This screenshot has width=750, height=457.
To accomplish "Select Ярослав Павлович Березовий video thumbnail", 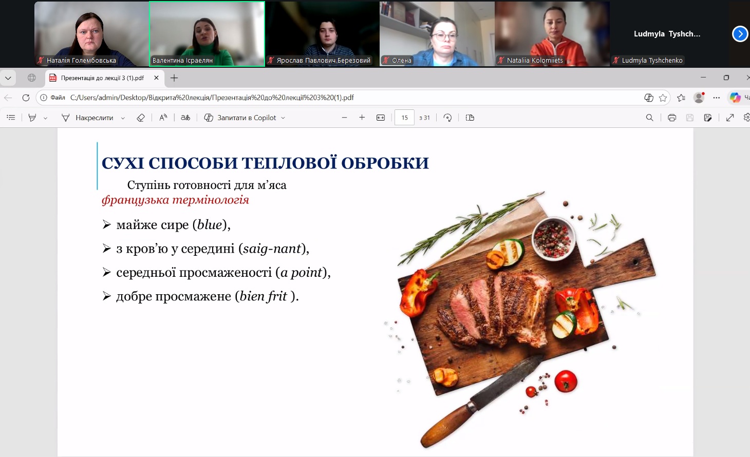I will click(322, 34).
